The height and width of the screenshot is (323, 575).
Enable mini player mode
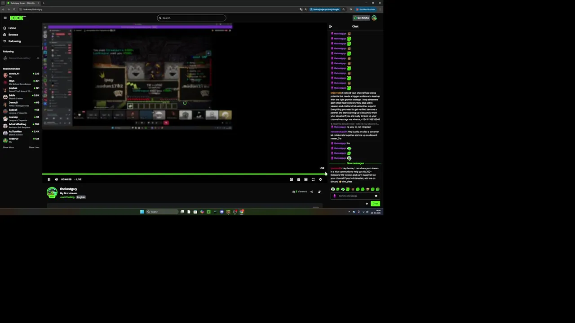tap(291, 179)
